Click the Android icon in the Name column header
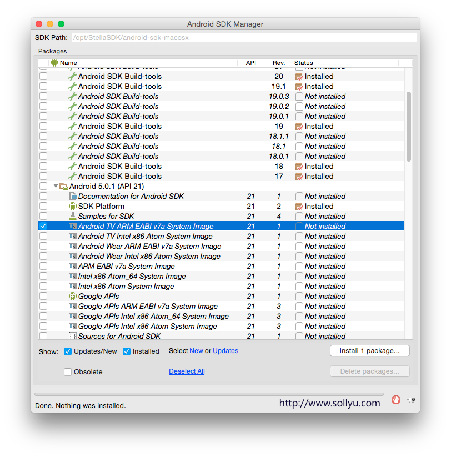The height and width of the screenshot is (457, 451). (54, 63)
